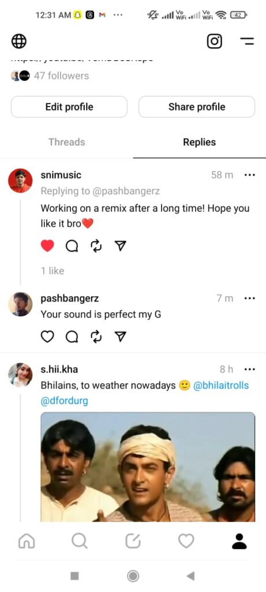
Task: Like pashbangerz's reply with heart icon
Action: [47, 336]
